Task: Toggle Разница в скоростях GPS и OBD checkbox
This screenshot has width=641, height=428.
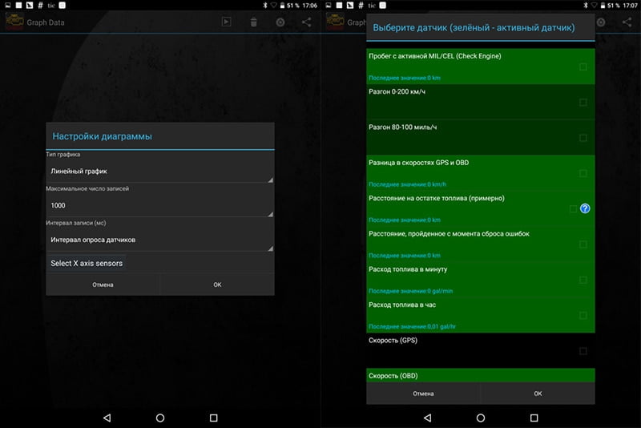Action: pyautogui.click(x=583, y=173)
